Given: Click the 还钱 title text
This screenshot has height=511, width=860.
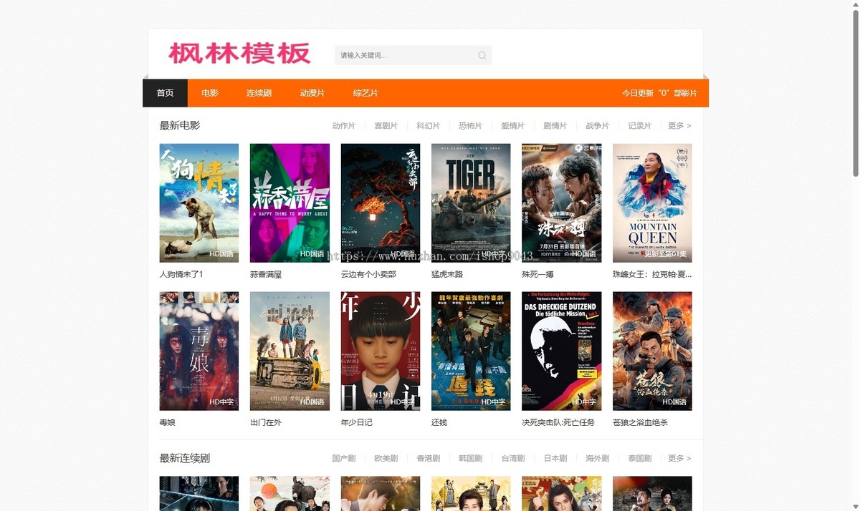Looking at the screenshot, I should click(x=439, y=422).
